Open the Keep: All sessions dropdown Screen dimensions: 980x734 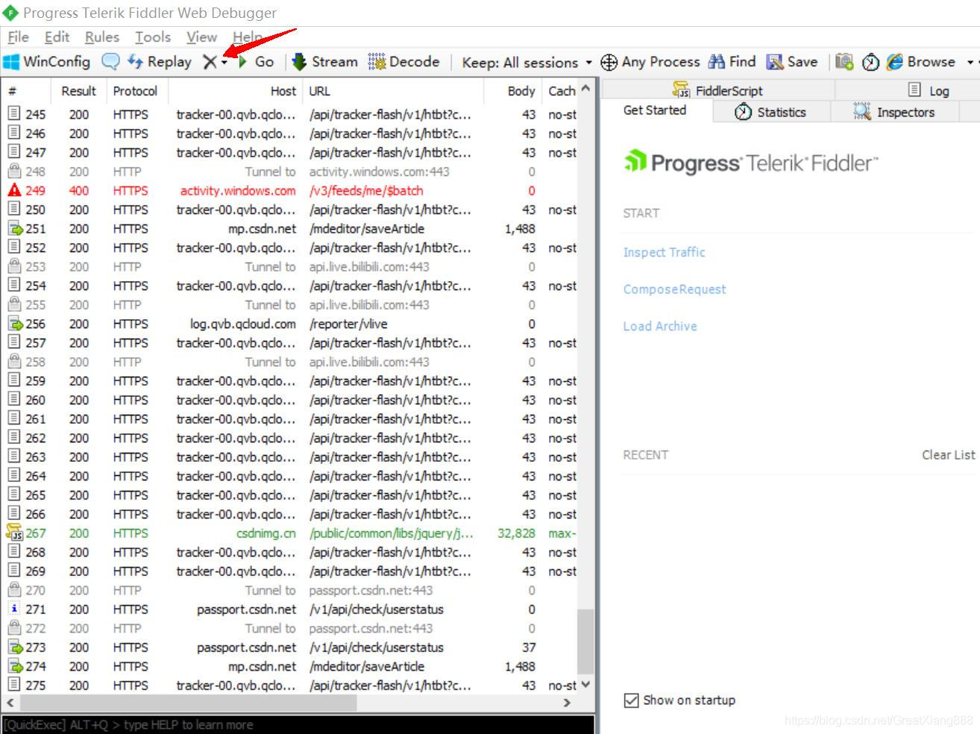tap(527, 63)
